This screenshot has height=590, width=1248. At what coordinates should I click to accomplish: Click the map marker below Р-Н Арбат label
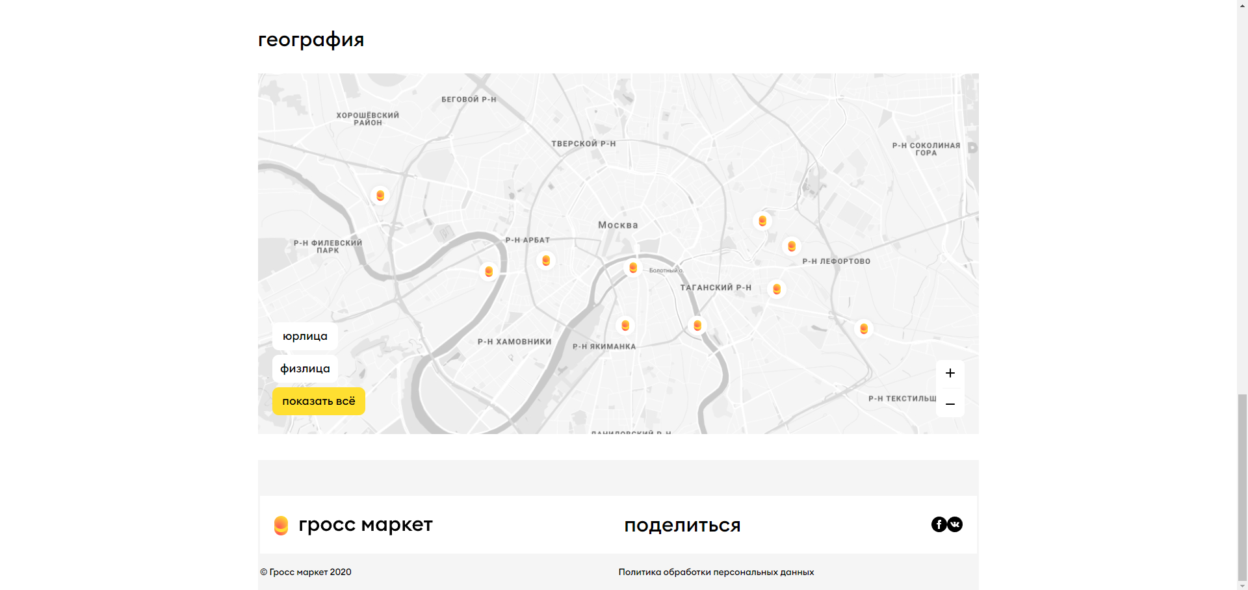[546, 261]
